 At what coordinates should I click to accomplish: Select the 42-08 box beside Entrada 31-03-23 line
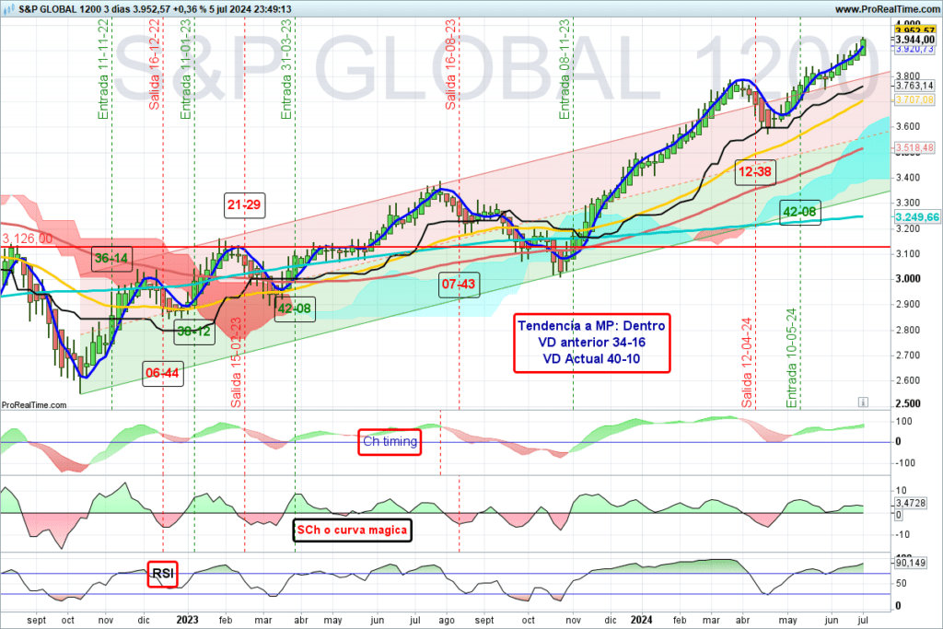(295, 309)
